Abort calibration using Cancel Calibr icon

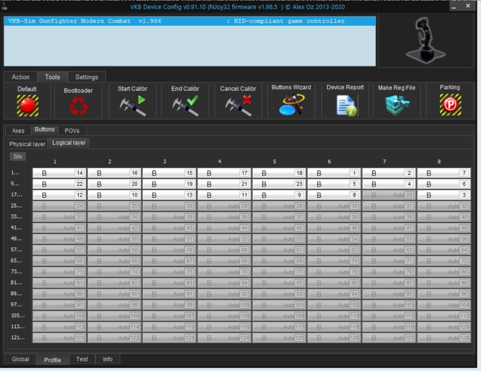(238, 106)
